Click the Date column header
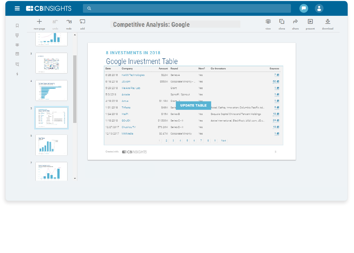 coord(108,69)
